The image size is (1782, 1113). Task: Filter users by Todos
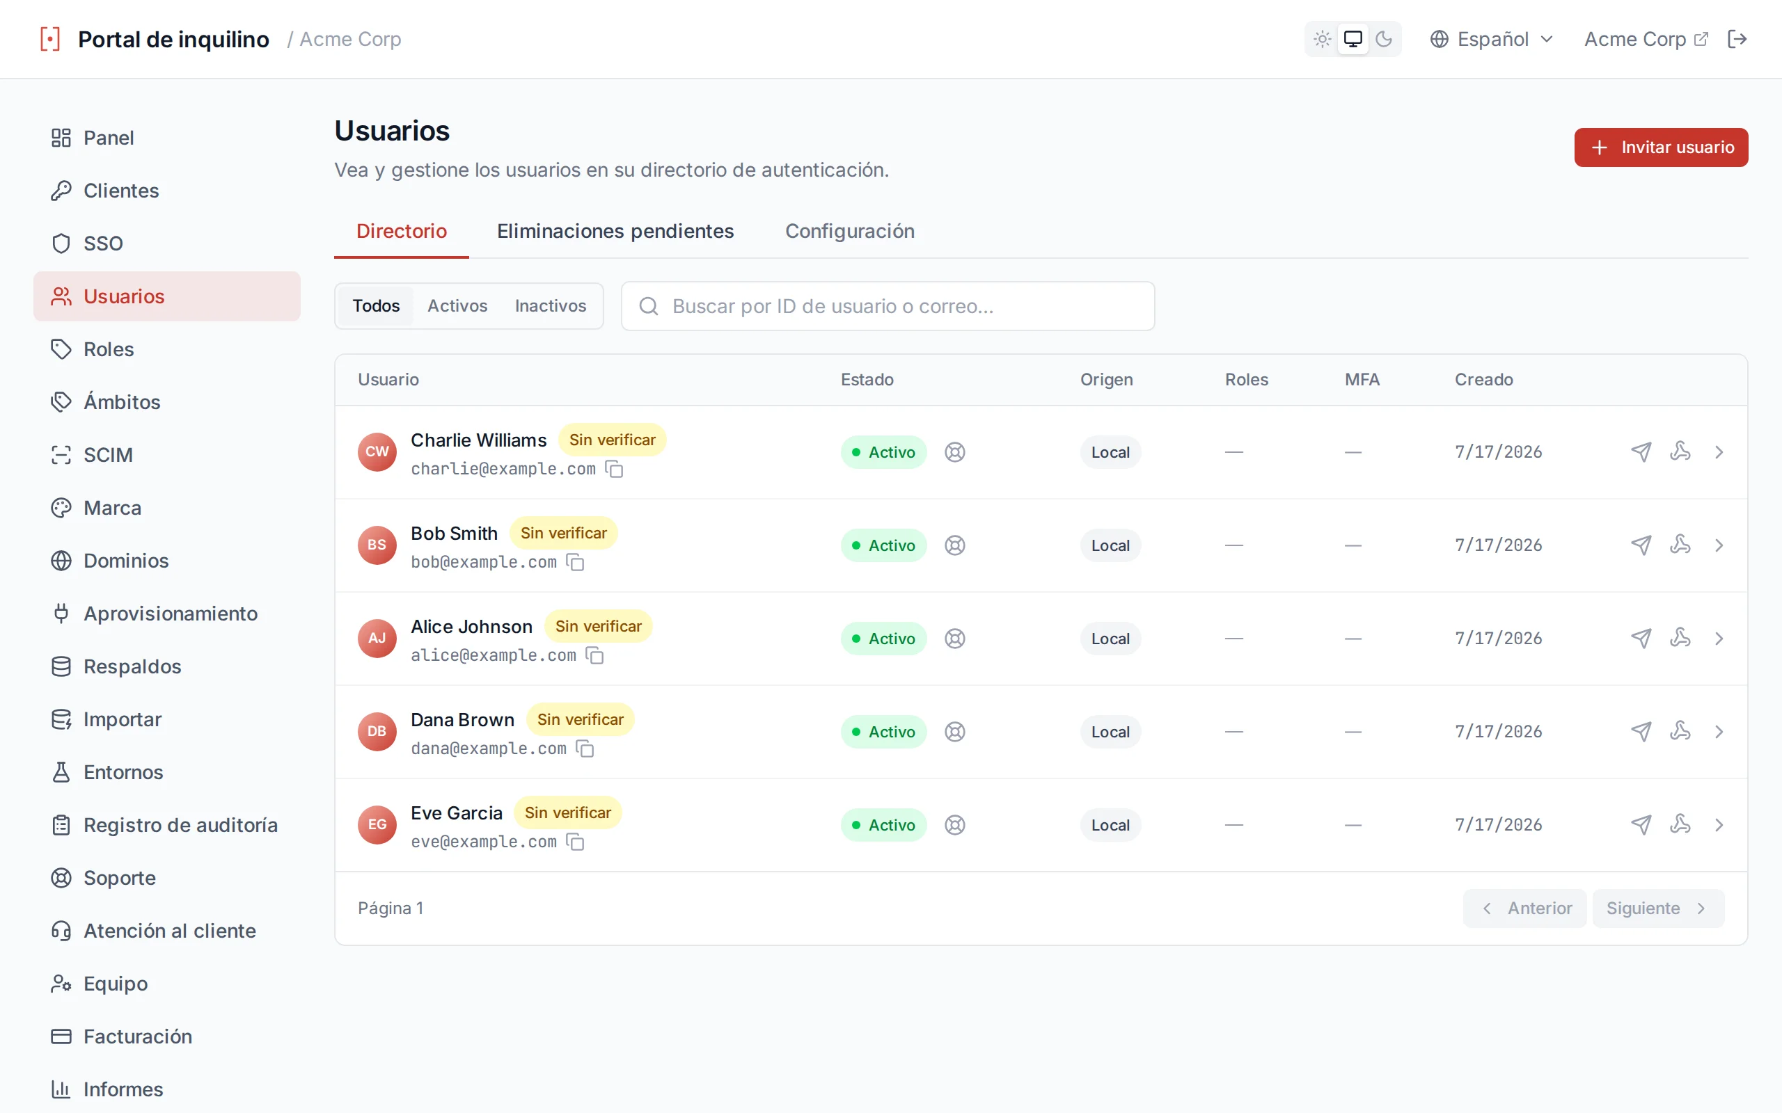(376, 305)
